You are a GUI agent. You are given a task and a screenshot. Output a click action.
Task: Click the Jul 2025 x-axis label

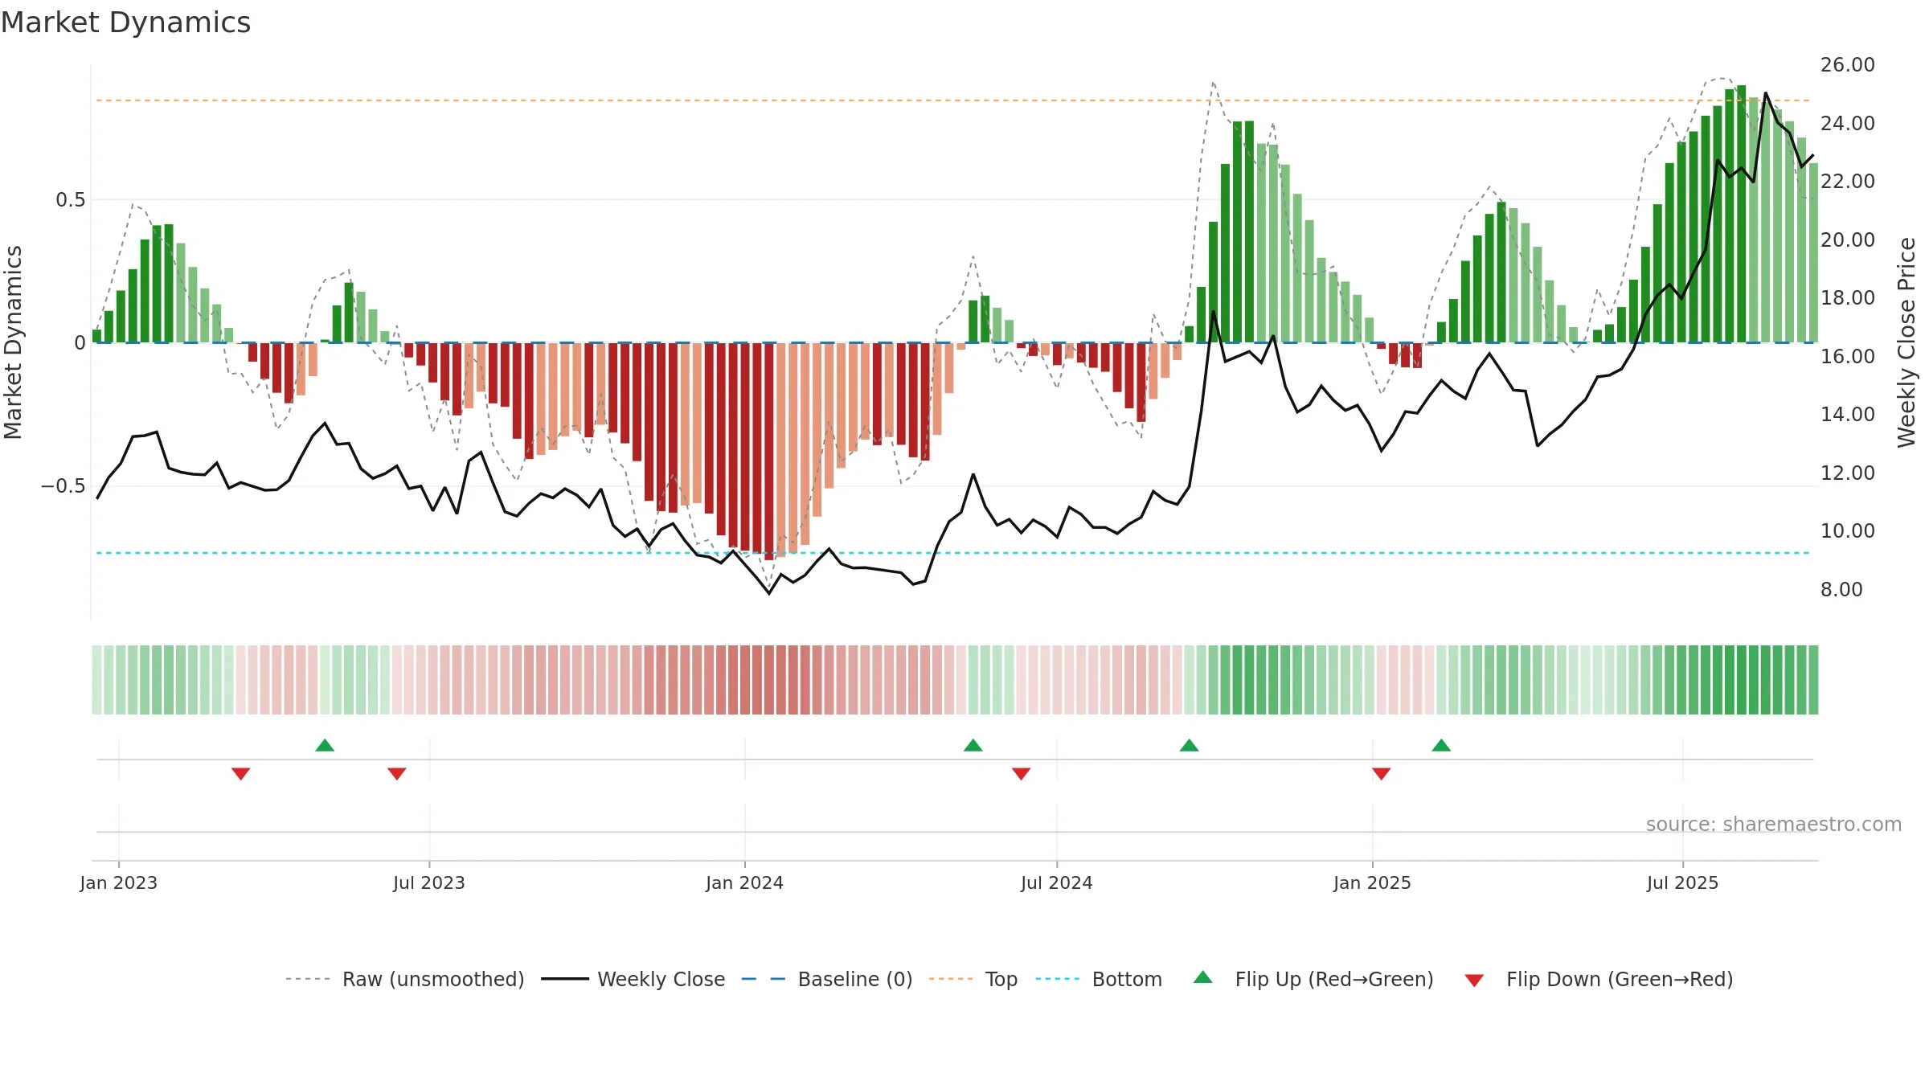pyautogui.click(x=1683, y=882)
